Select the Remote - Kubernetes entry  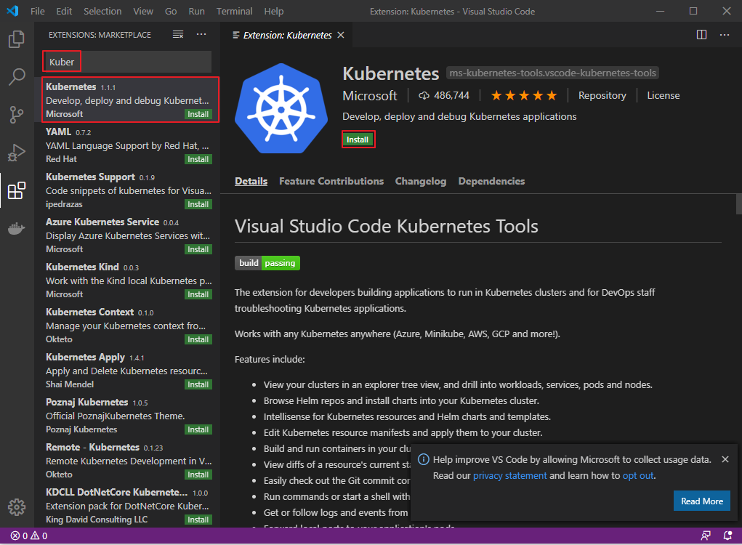pos(127,460)
